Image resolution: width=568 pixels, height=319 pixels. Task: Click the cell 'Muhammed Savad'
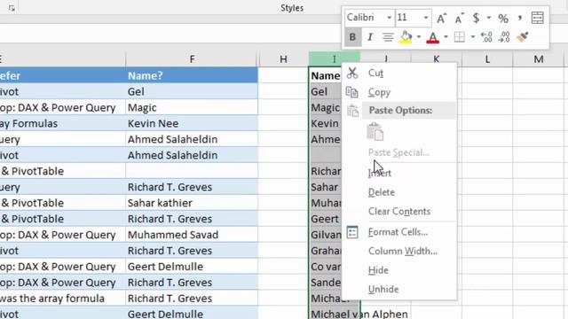(192, 235)
